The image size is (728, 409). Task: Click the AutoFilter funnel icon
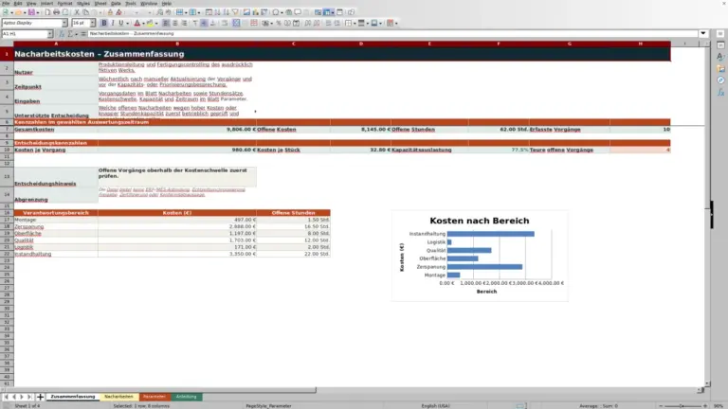click(235, 12)
